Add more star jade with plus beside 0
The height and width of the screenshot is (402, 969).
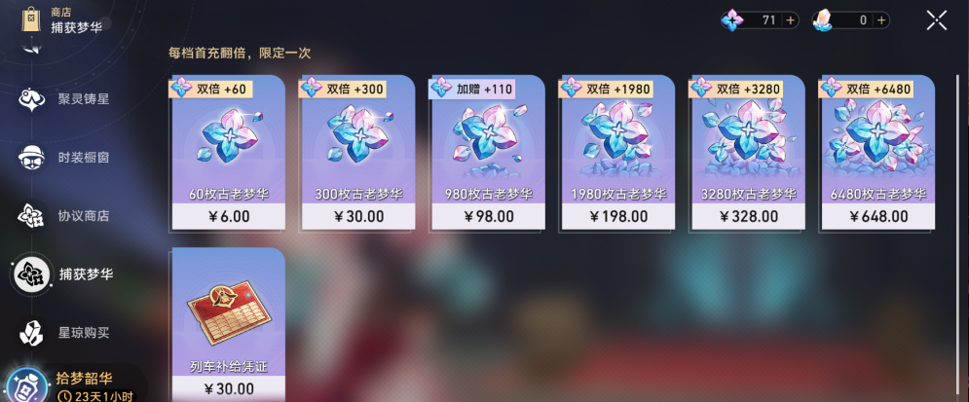881,20
